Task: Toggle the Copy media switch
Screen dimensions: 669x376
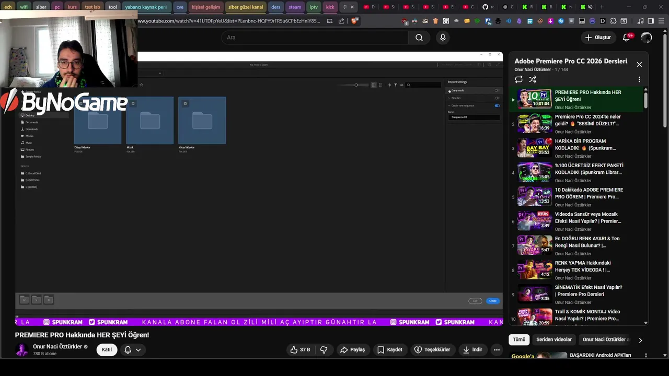Action: tap(497, 90)
